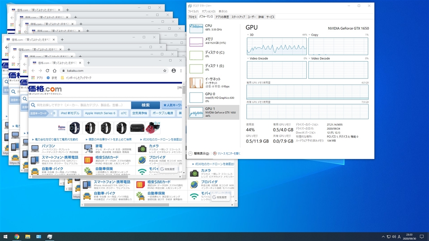Image resolution: width=429 pixels, height=241 pixels.
Task: Reload the kakaku.com page in front Chrome window
Action: pos(47,70)
